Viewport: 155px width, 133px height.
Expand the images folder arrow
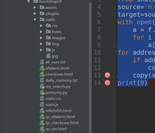41,38
